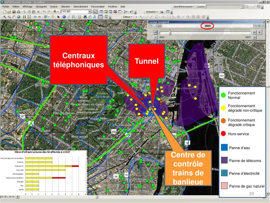This screenshot has height=203, width=270.
Task: Step forward one time step
Action: click(254, 32)
